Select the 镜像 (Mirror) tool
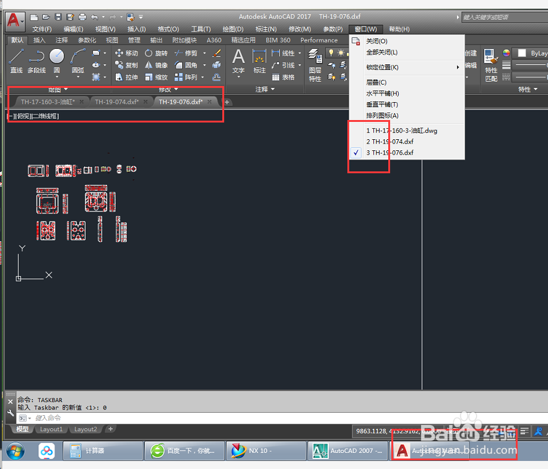The image size is (548, 469). 156,66
